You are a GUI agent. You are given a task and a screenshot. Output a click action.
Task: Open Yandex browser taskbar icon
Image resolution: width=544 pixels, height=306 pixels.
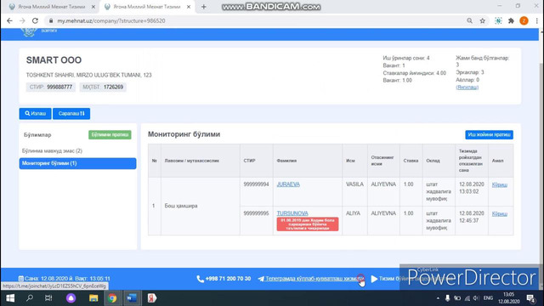[151, 298]
